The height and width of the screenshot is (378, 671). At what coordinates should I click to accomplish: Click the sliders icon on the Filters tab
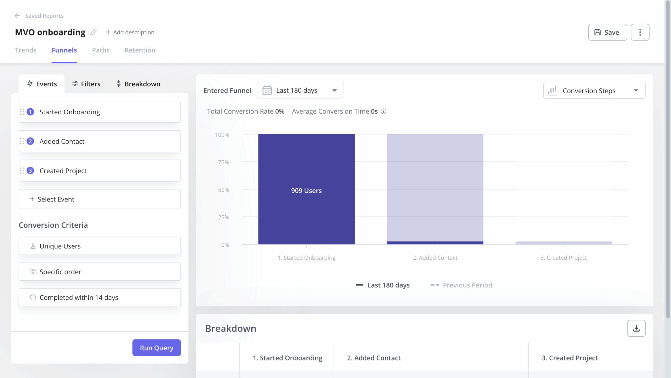click(x=75, y=84)
